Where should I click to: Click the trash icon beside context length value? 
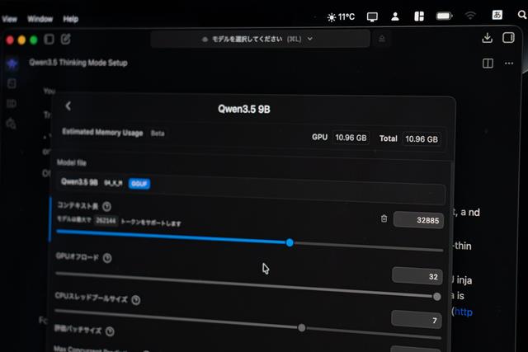tap(384, 218)
